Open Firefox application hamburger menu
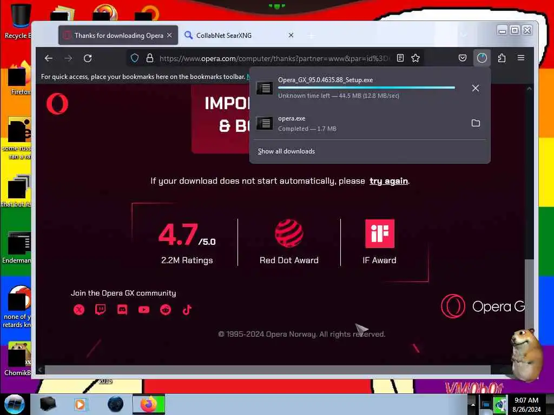 click(521, 57)
